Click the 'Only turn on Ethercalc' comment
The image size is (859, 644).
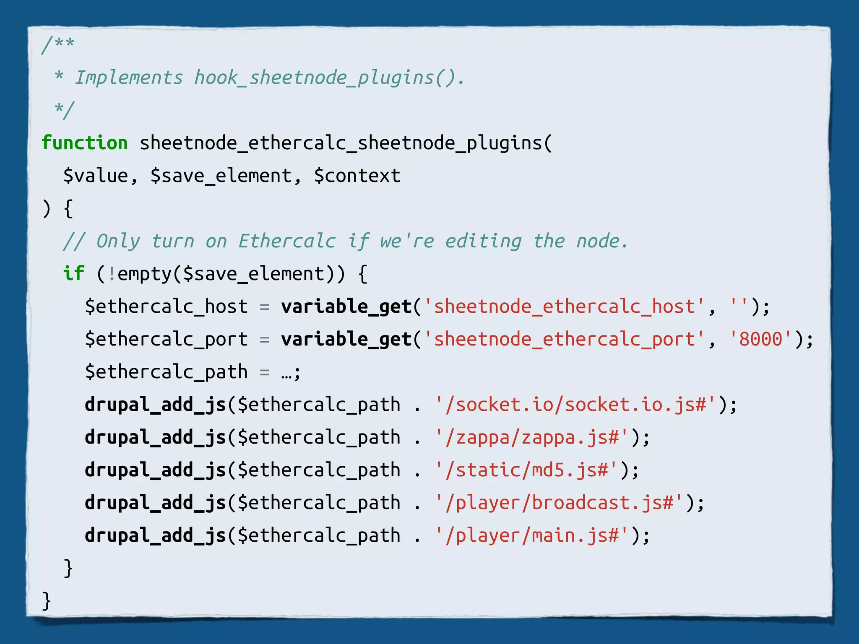pos(345,241)
